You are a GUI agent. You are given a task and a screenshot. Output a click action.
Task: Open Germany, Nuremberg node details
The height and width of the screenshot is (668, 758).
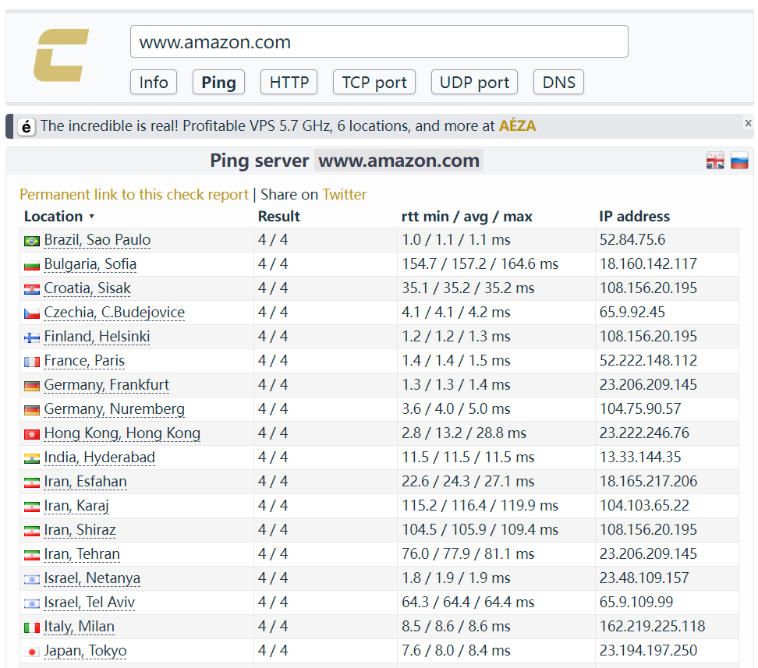(x=114, y=409)
